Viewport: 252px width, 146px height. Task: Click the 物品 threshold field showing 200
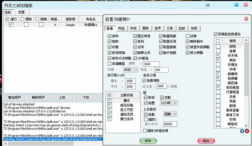[x=161, y=70]
